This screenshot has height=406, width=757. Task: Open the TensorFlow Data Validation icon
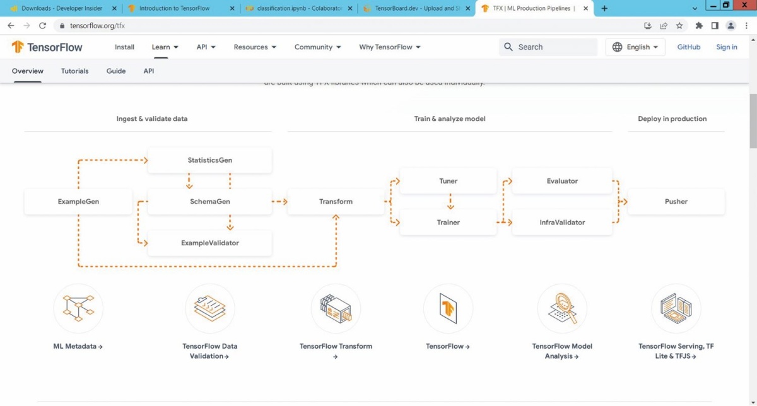coord(210,308)
